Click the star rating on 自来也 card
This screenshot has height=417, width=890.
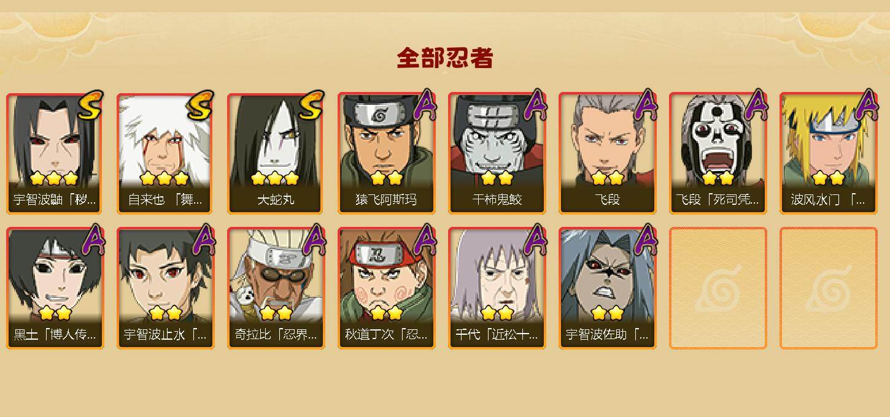164,178
